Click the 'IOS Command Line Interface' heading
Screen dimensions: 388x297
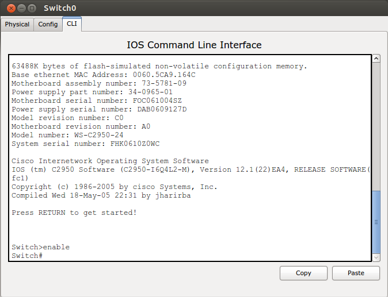pyautogui.click(x=194, y=45)
